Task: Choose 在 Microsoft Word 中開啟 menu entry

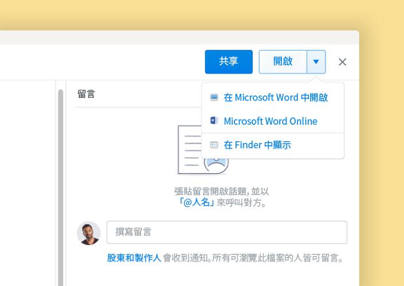Action: 273,97
